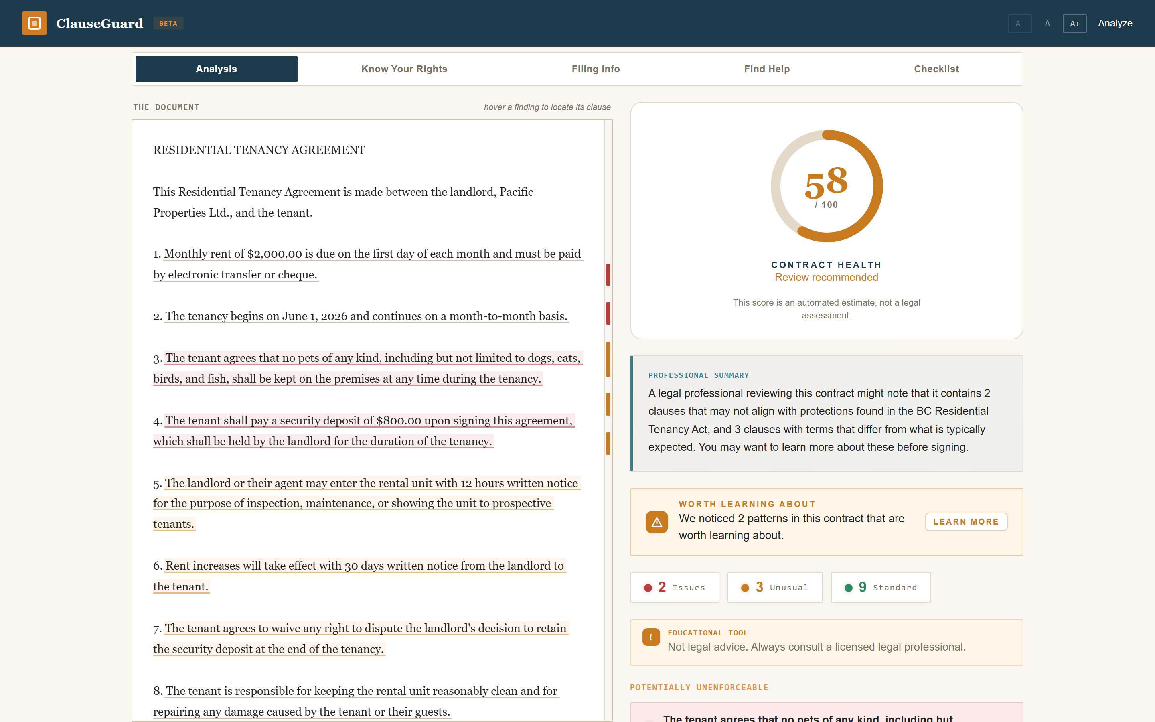Click the CONTRACT HEALTH label
Image resolution: width=1155 pixels, height=722 pixels.
pos(827,265)
